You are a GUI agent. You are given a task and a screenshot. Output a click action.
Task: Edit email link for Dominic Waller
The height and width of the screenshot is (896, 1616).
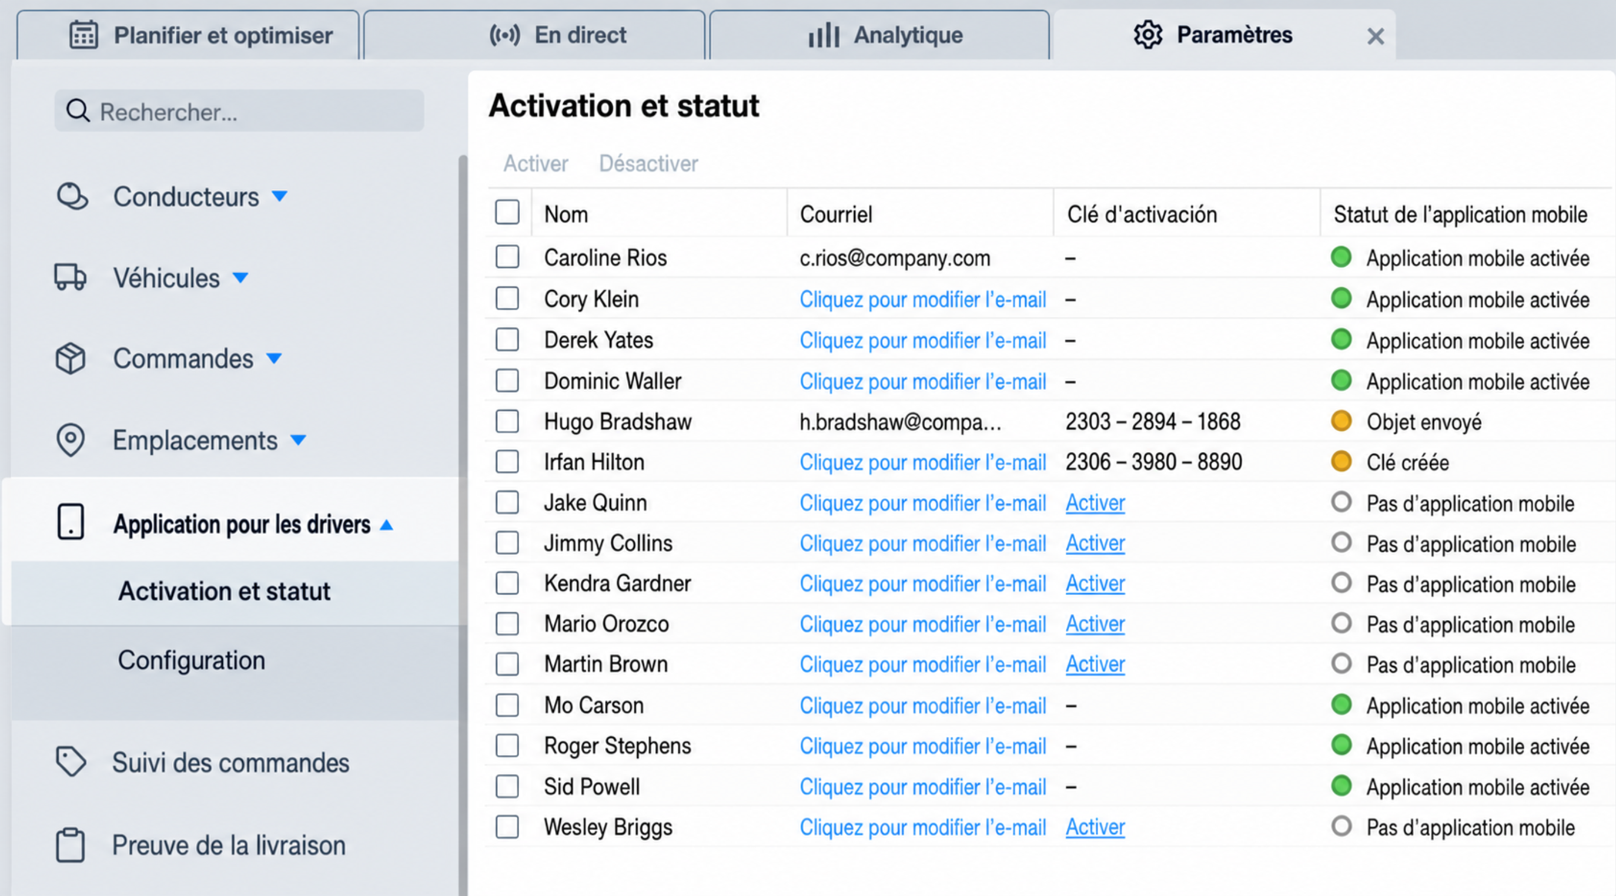(x=923, y=381)
